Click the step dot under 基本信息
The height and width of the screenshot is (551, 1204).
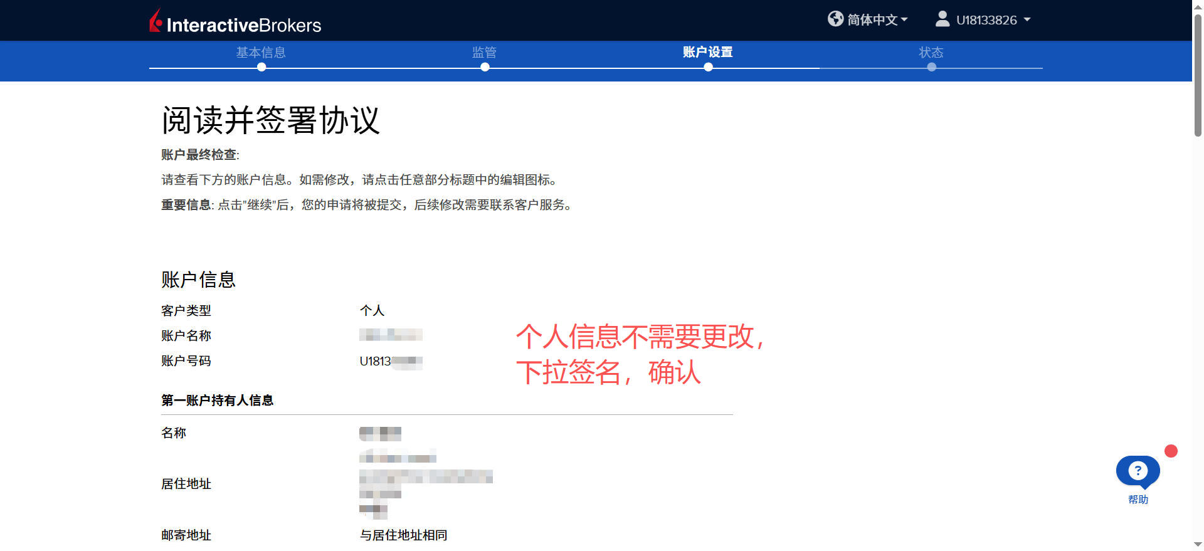click(x=261, y=67)
